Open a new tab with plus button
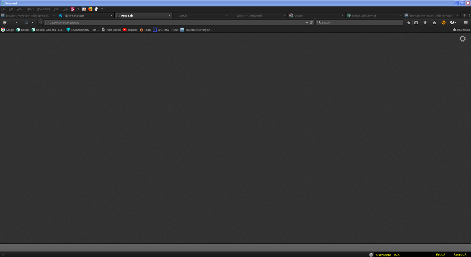The width and height of the screenshot is (471, 257). (464, 15)
